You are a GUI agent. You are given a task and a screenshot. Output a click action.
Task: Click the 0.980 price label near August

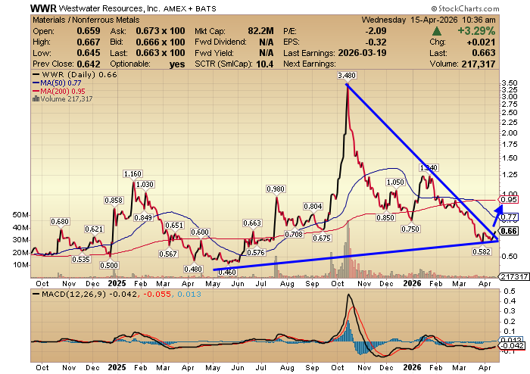point(276,189)
